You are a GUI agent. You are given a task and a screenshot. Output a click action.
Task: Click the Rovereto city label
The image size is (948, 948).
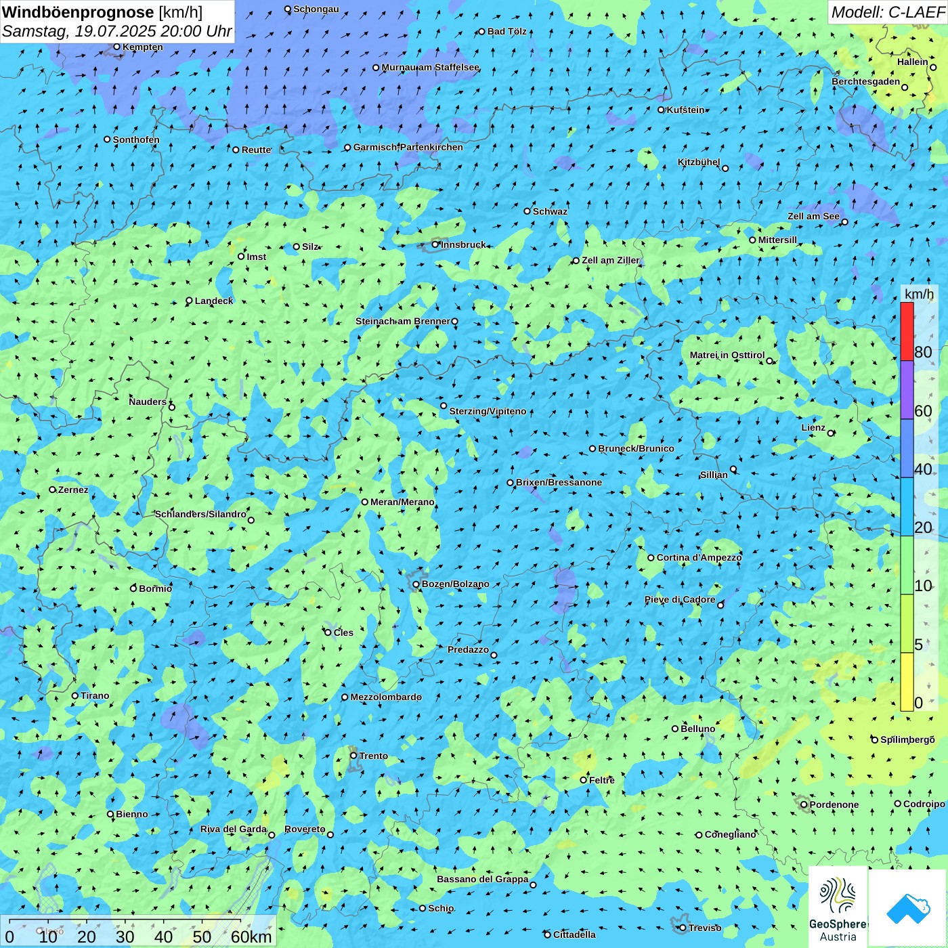[305, 829]
